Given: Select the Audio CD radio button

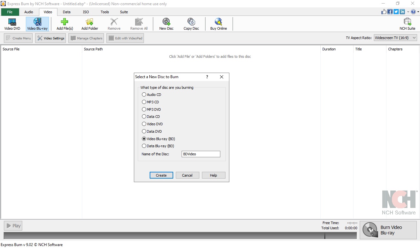Looking at the screenshot, I should tap(144, 95).
